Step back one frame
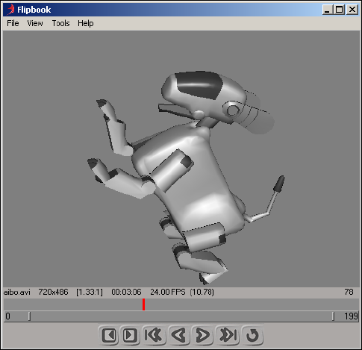The width and height of the screenshot is (362, 350). tap(109, 335)
